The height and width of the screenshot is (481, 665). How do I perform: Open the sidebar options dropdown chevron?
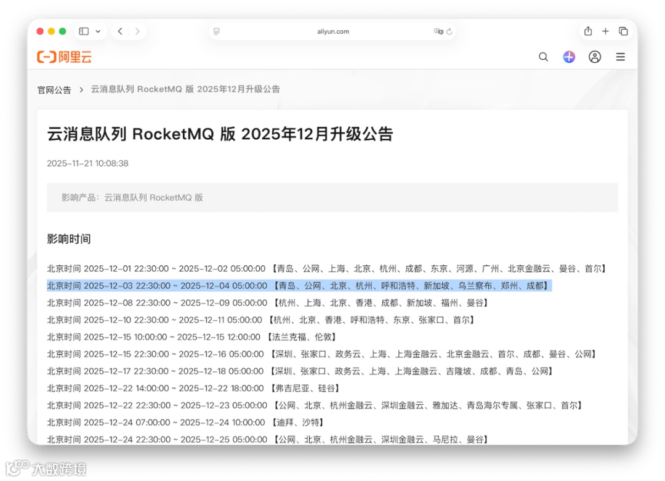click(x=98, y=31)
